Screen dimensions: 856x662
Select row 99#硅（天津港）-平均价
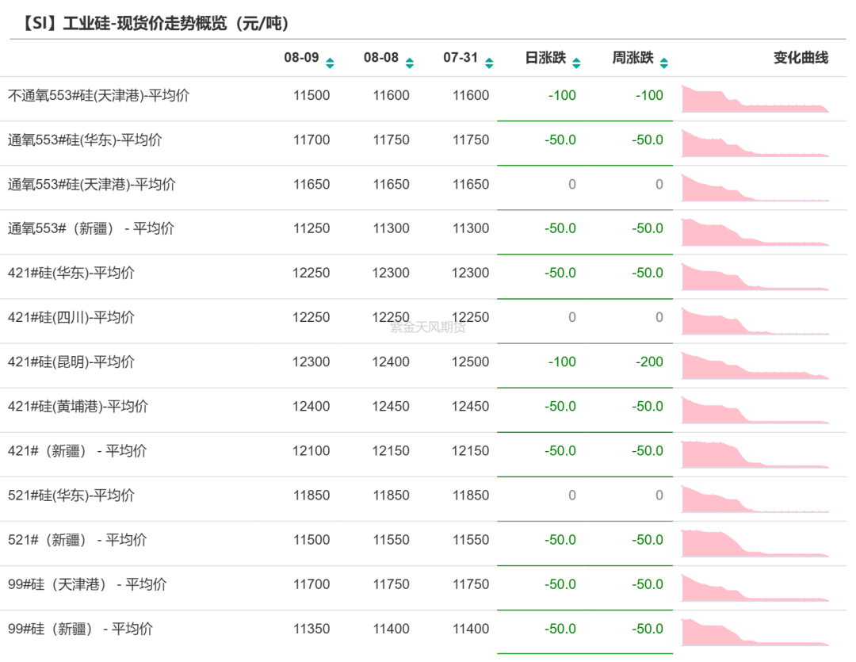pos(423,587)
